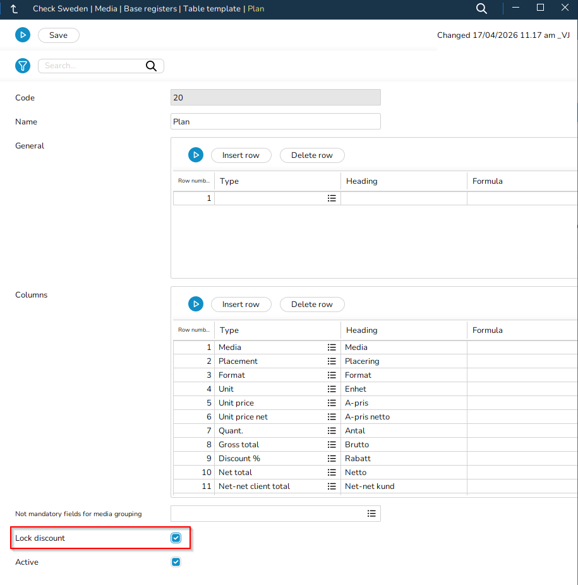Navigate to Table template breadcrumb
Viewport: 578px width, 585px height.
tap(212, 9)
